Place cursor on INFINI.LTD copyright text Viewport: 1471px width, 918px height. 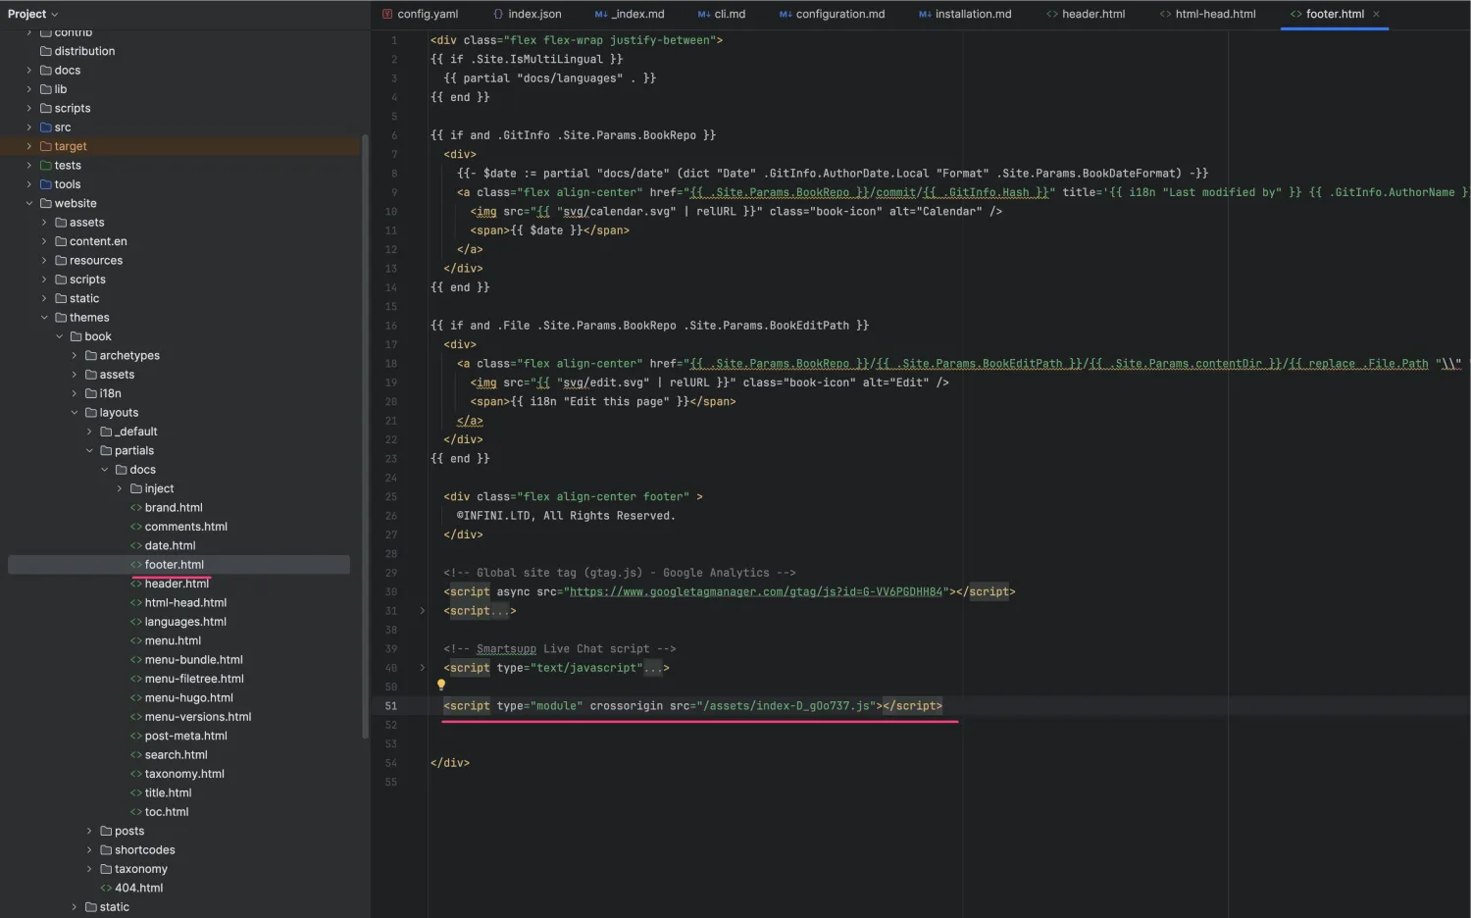566,516
